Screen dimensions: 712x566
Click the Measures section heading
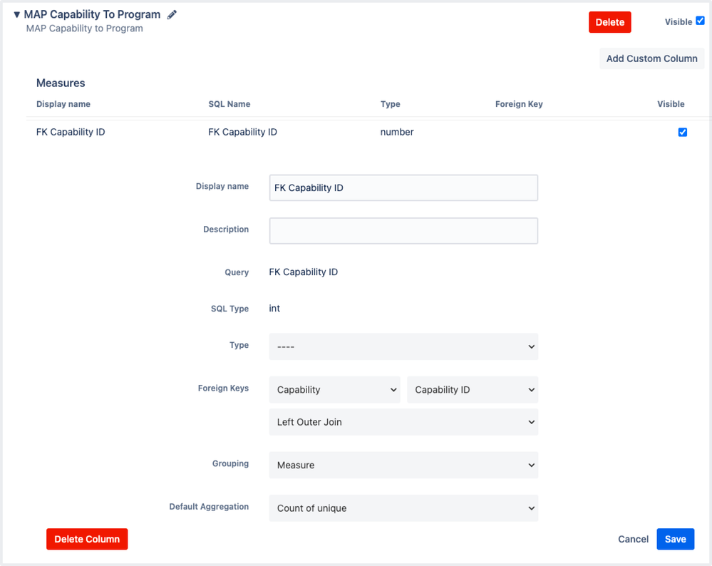(x=61, y=83)
